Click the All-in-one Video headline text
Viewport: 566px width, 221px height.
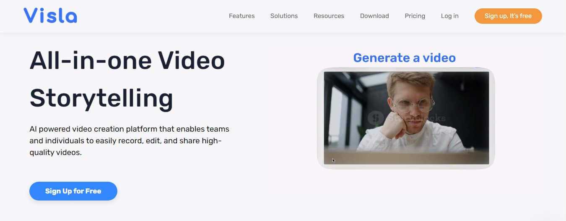click(127, 61)
